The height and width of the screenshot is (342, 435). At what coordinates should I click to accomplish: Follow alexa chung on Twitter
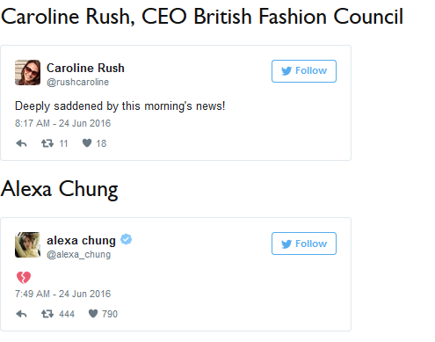click(304, 244)
